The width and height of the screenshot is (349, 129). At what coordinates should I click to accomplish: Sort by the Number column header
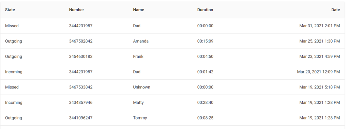pyautogui.click(x=76, y=10)
